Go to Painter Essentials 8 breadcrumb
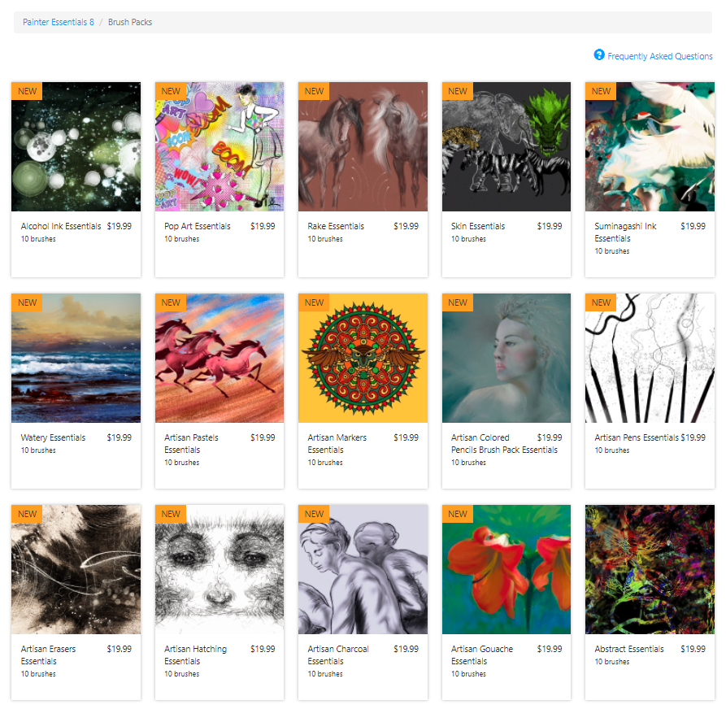The image size is (726, 709). point(59,22)
